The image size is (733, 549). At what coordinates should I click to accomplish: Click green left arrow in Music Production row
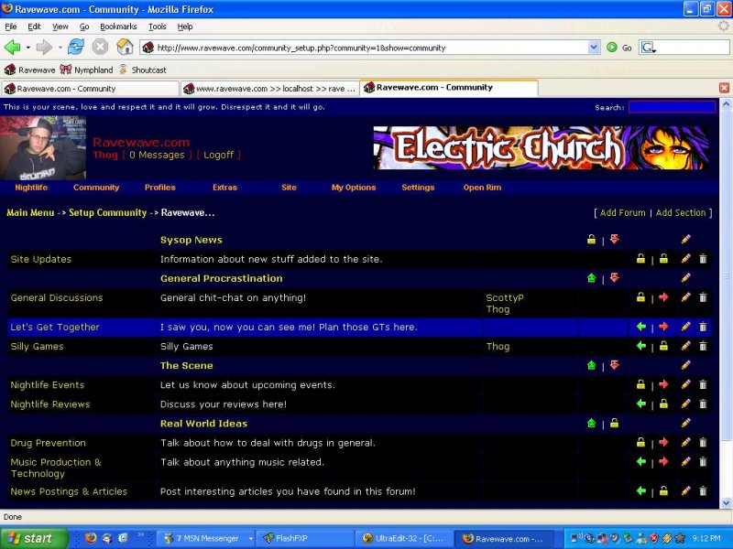tap(640, 462)
